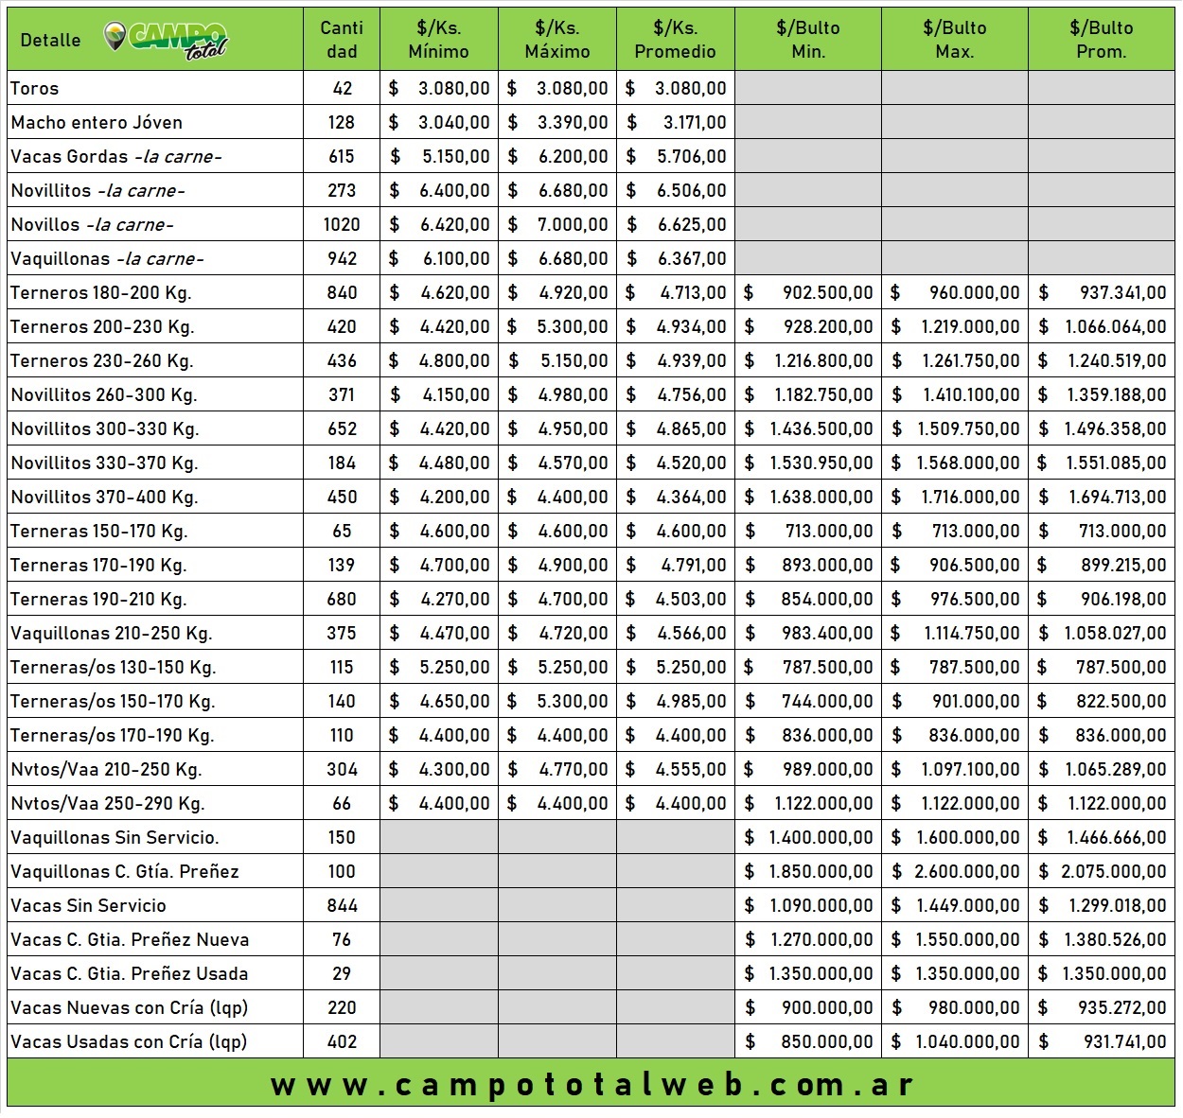
Task: Select the $/Ks. Promedio header
Action: point(675,40)
